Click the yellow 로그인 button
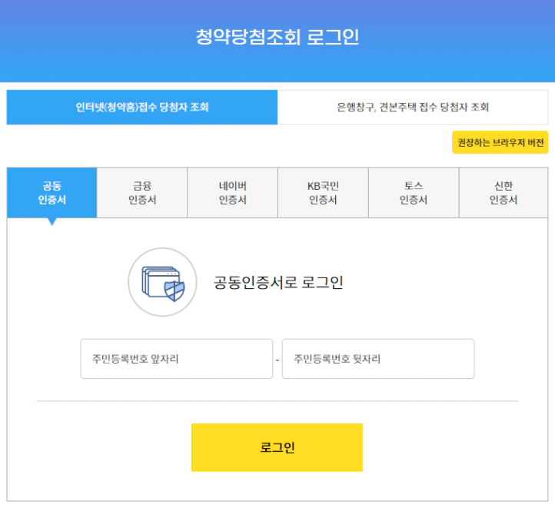 (x=277, y=447)
